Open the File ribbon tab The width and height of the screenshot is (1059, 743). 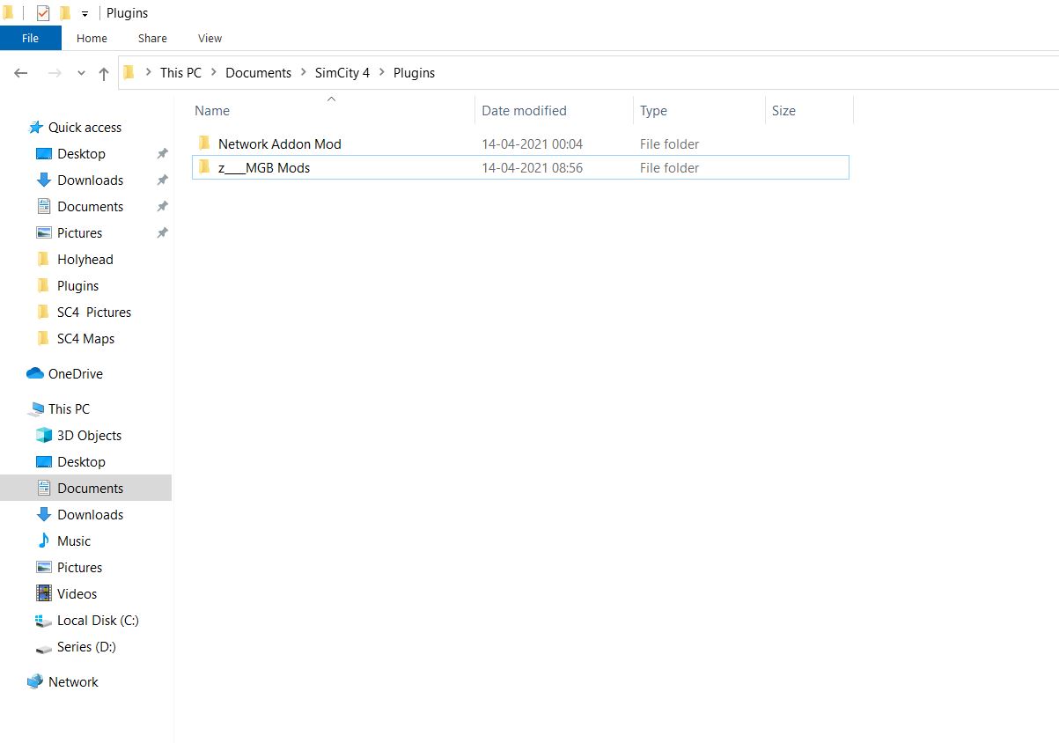(30, 38)
